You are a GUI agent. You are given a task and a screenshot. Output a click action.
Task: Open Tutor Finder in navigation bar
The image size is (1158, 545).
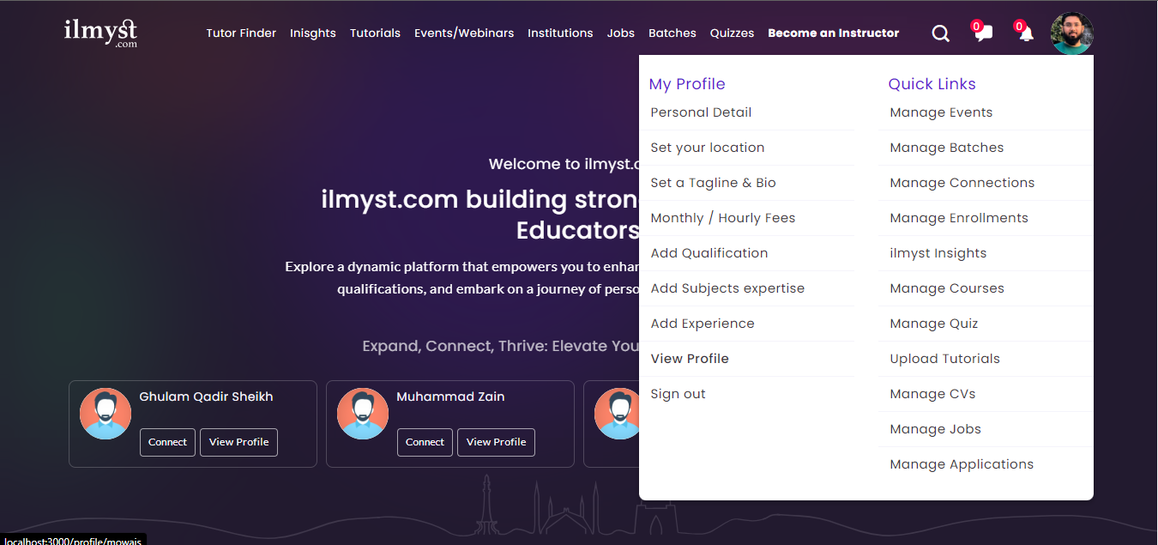[241, 33]
